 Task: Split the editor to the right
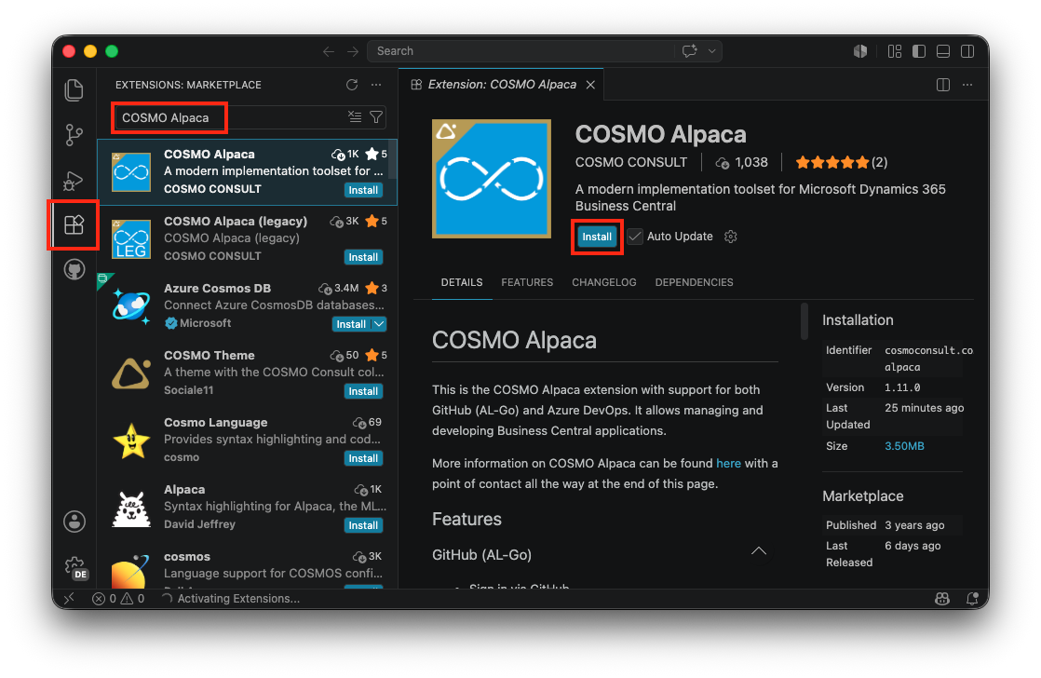[x=942, y=85]
